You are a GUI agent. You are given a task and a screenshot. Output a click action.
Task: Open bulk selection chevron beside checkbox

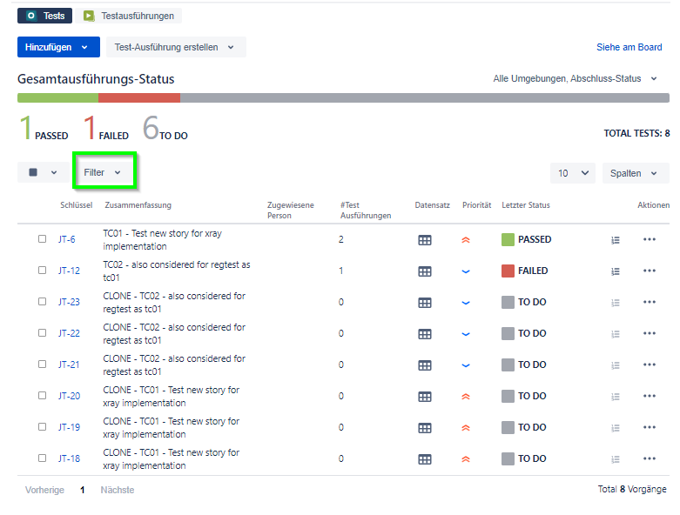pyautogui.click(x=54, y=172)
